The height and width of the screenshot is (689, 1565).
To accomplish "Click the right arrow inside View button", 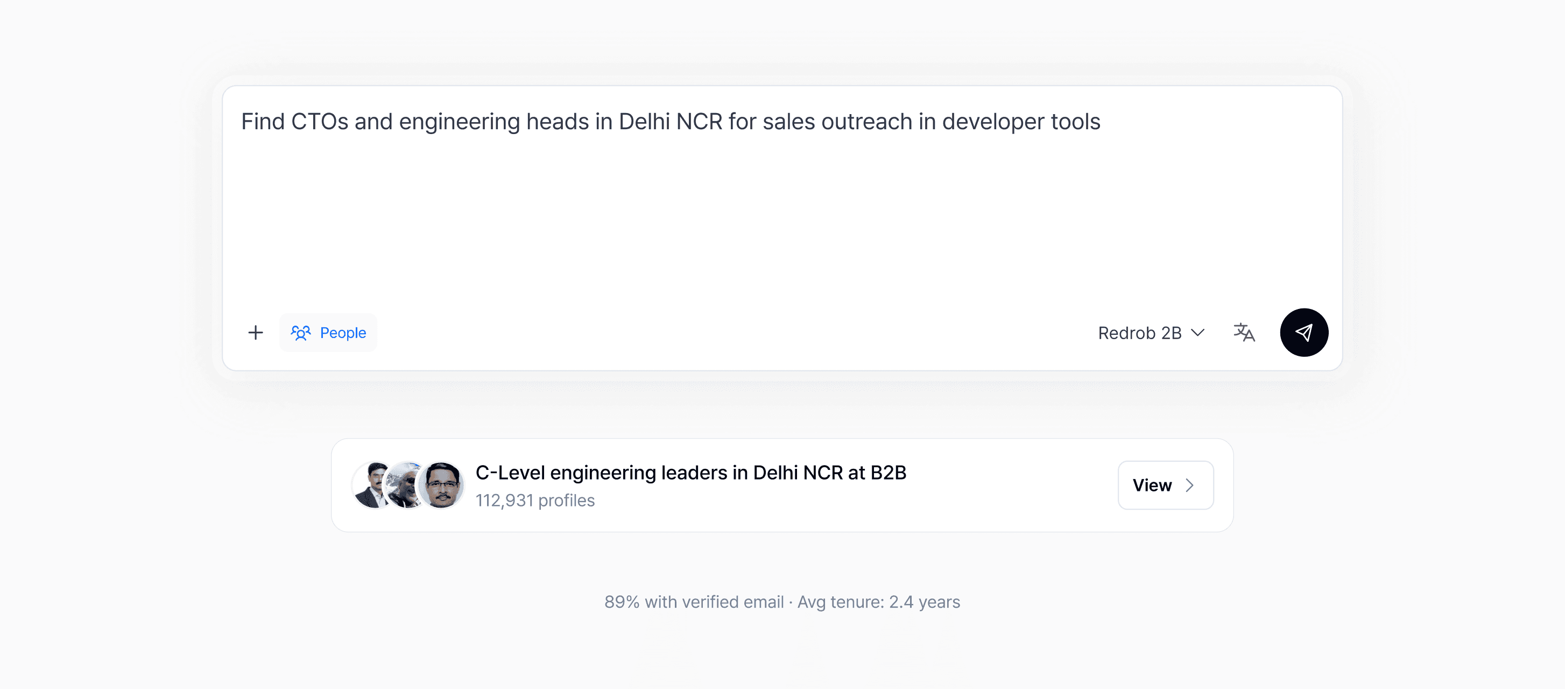I will (x=1189, y=485).
